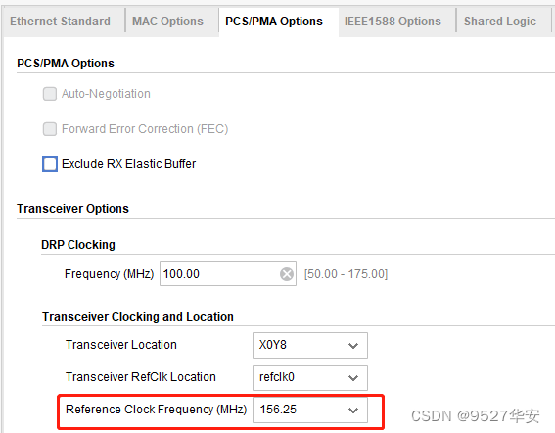Click the Exclude RX Elastic Buffer label
The width and height of the screenshot is (555, 433).
click(x=129, y=164)
